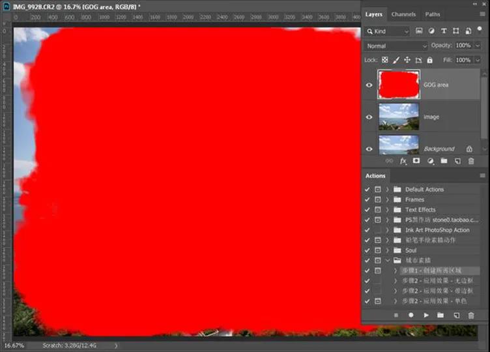Select the Background layer thumbnail
490x352 pixels.
[399, 145]
